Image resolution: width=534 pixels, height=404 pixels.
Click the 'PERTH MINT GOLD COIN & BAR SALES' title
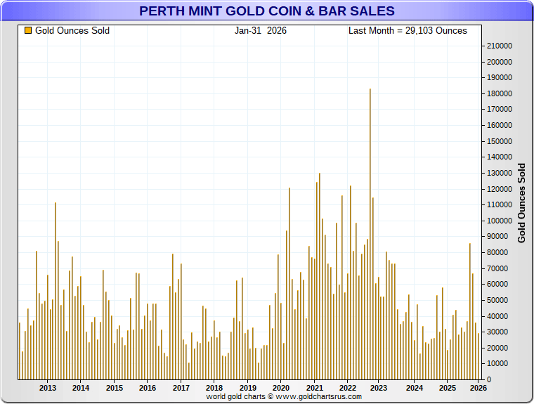(266, 11)
